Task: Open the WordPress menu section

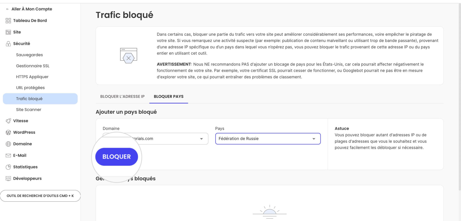Action: (x=24, y=132)
